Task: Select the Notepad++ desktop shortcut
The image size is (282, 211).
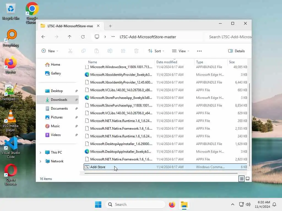Action: coord(11,92)
